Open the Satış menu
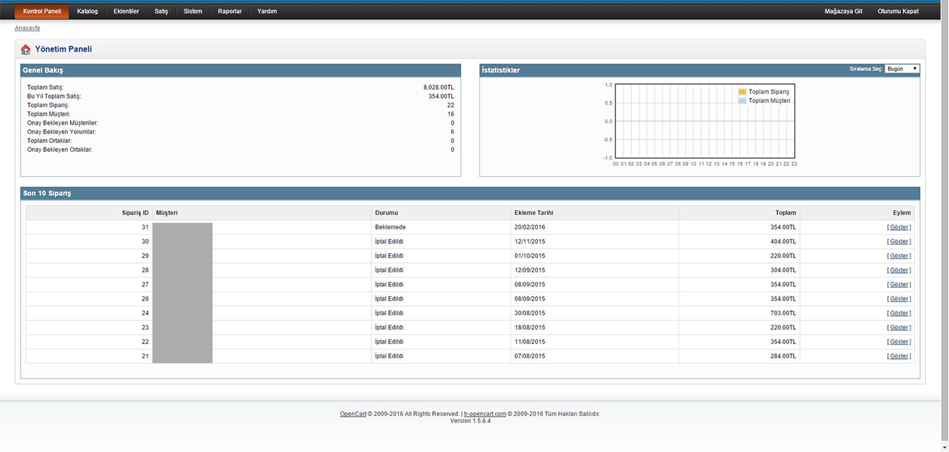The width and height of the screenshot is (949, 452). pos(162,11)
